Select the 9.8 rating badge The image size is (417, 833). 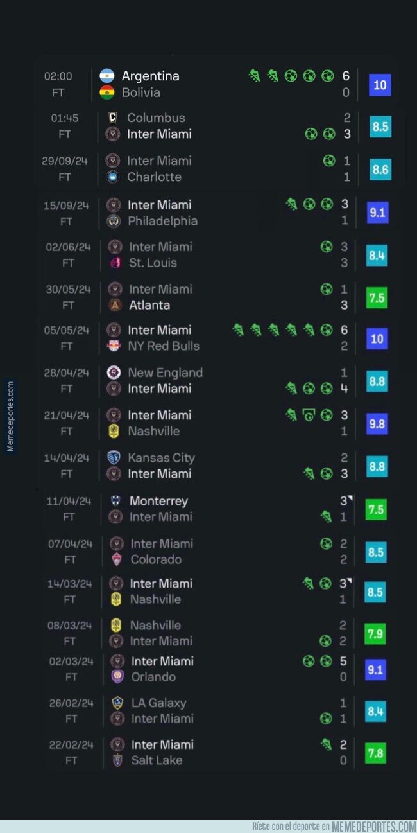(377, 423)
